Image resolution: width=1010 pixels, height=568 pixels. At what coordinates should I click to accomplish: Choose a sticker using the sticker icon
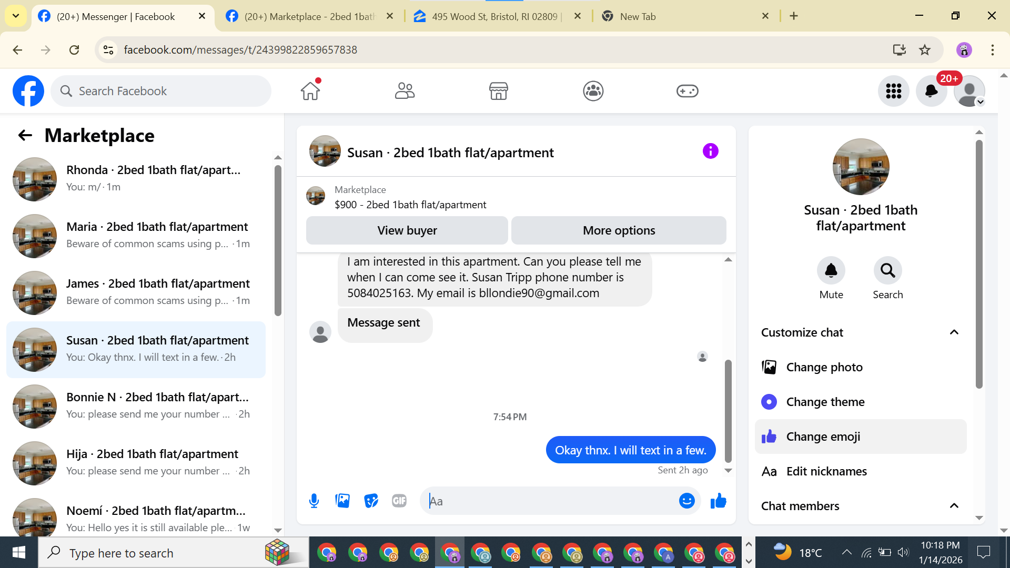[371, 501]
